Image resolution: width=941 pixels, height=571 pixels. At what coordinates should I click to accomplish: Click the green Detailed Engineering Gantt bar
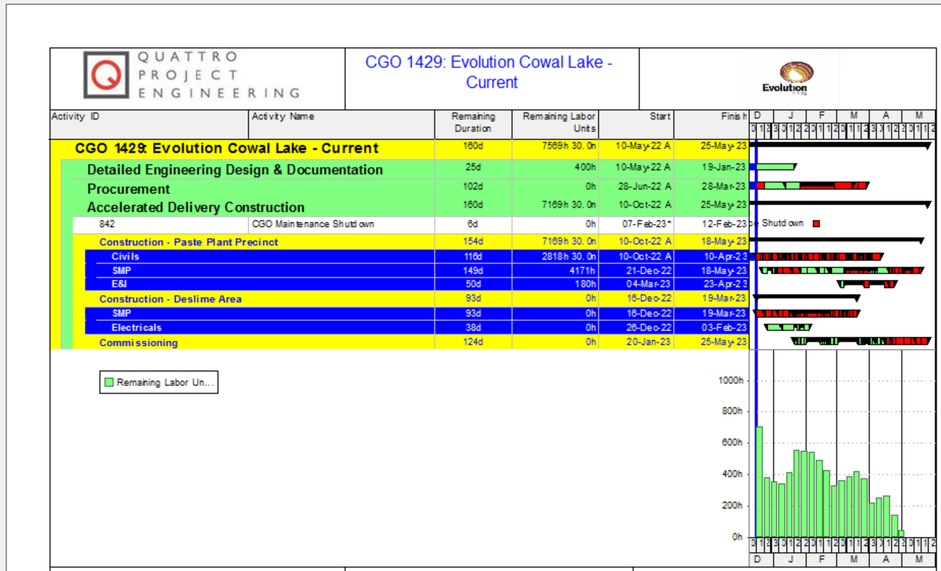pos(775,167)
